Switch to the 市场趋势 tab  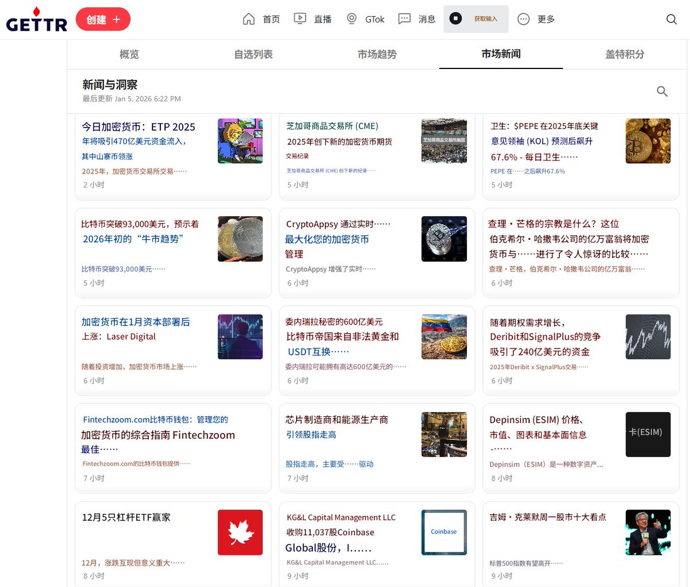pyautogui.click(x=377, y=55)
